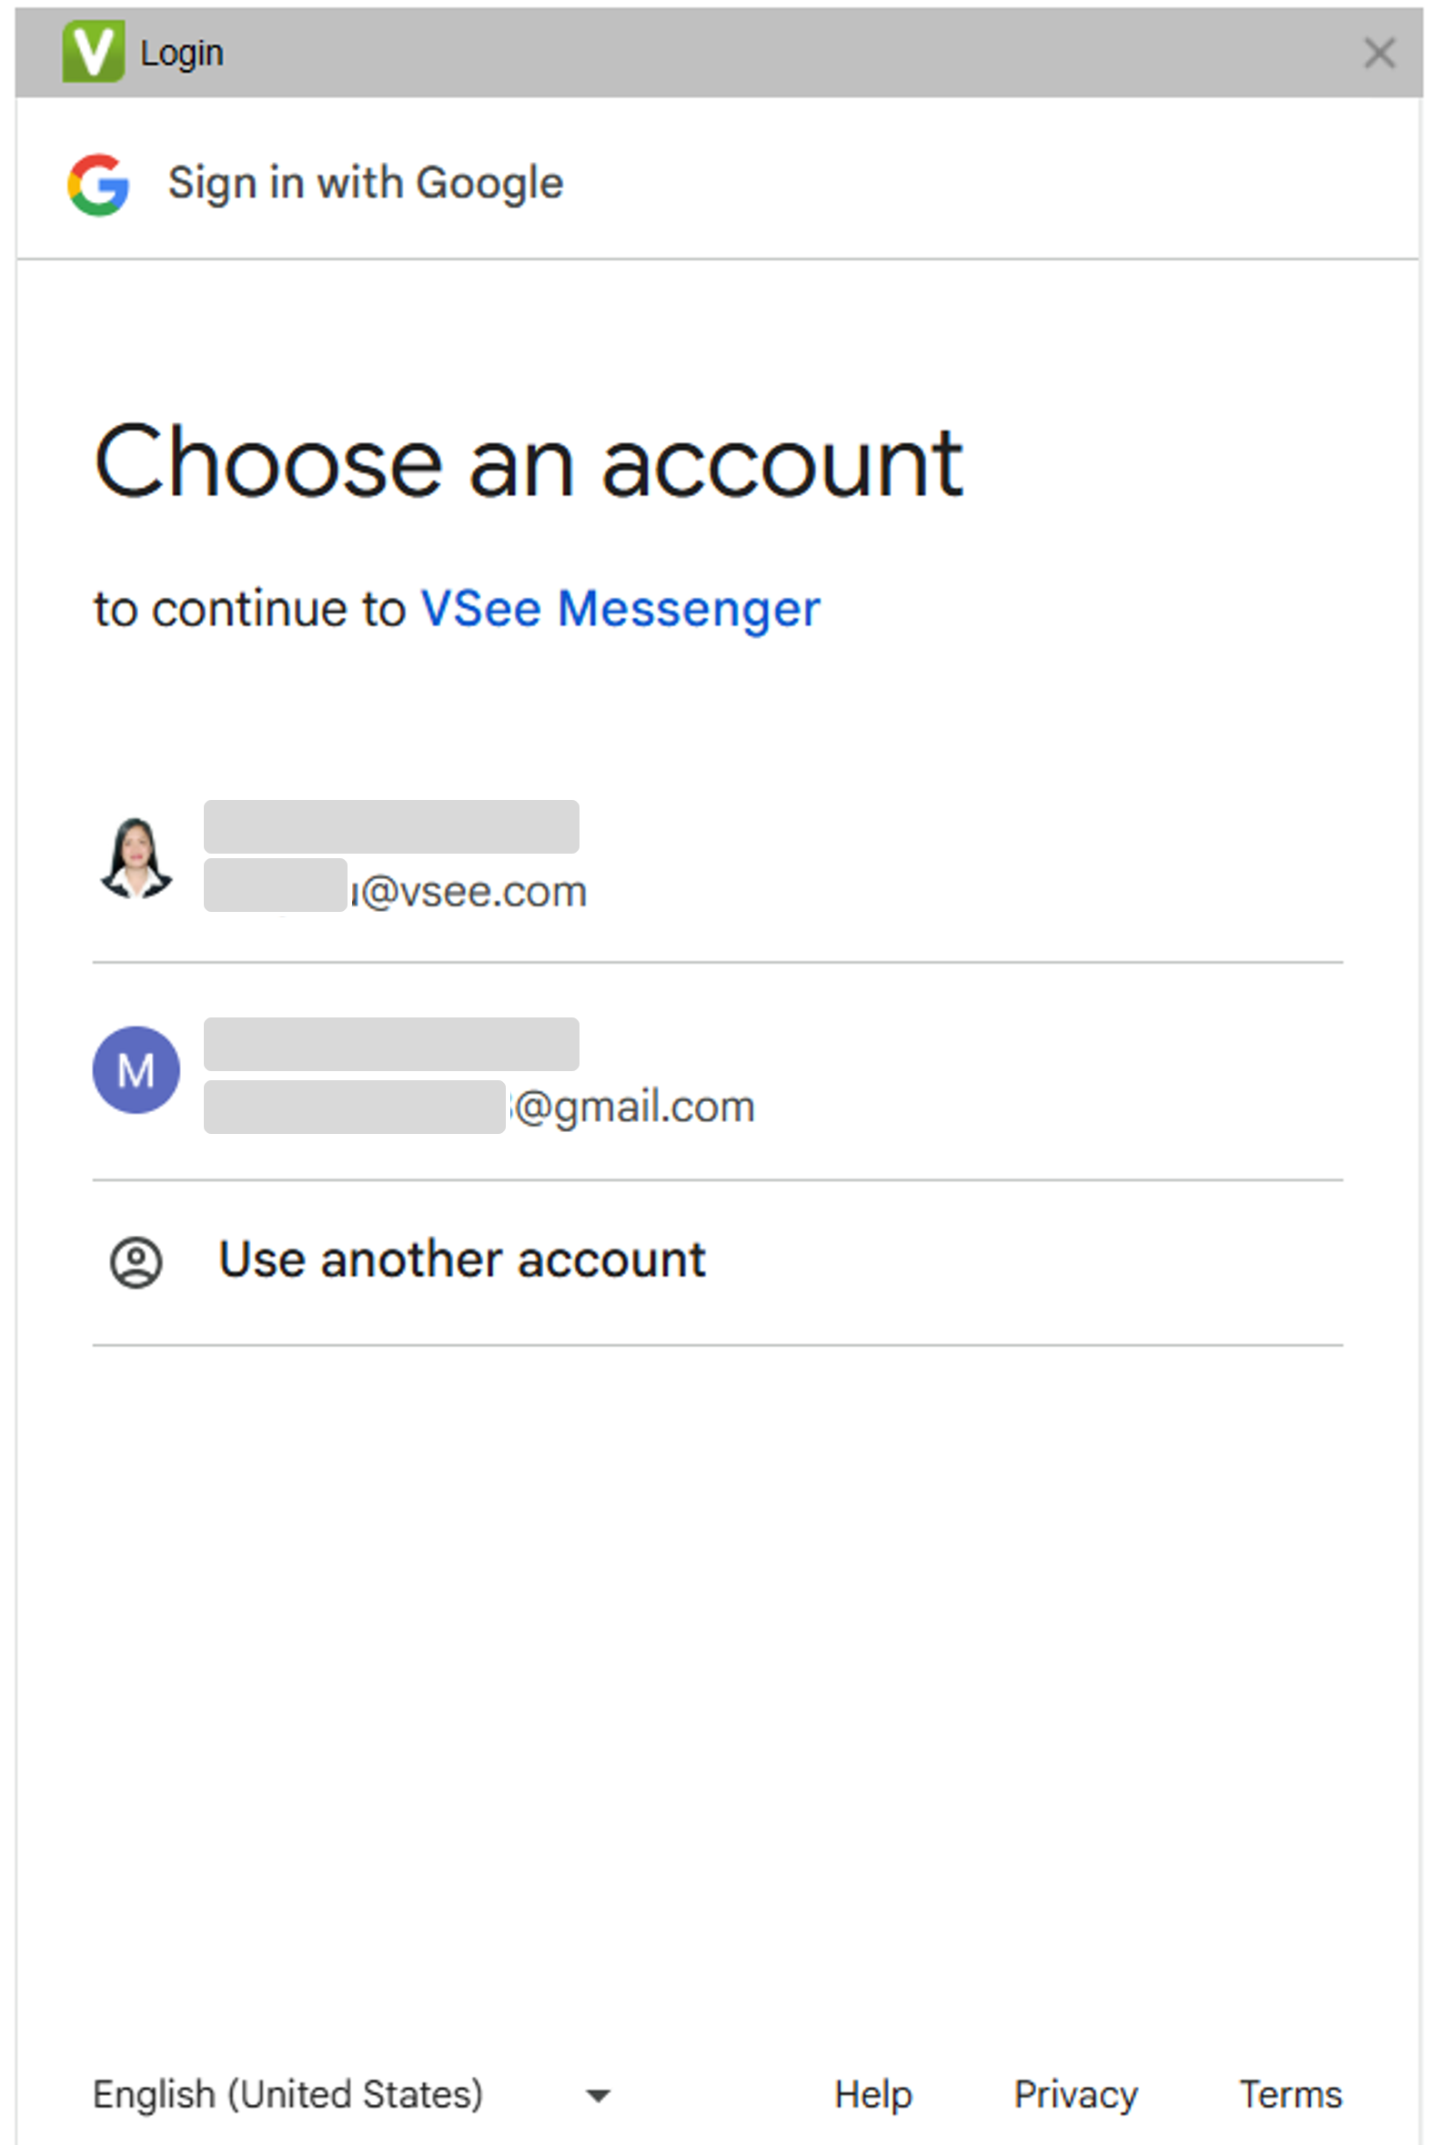Click the redacted name of the vsee.com account
This screenshot has width=1441, height=2145.
click(x=390, y=826)
